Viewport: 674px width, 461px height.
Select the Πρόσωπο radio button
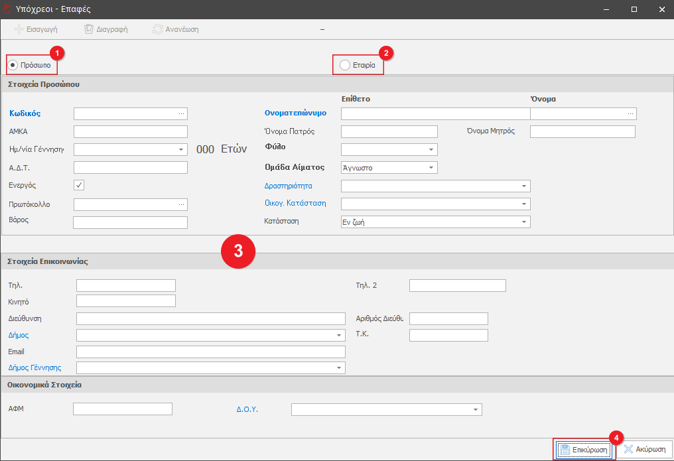tap(13, 65)
